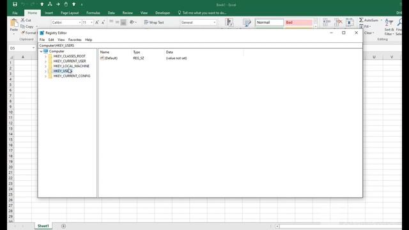Toggle the highlighted middle align button in Excel

[123, 22]
